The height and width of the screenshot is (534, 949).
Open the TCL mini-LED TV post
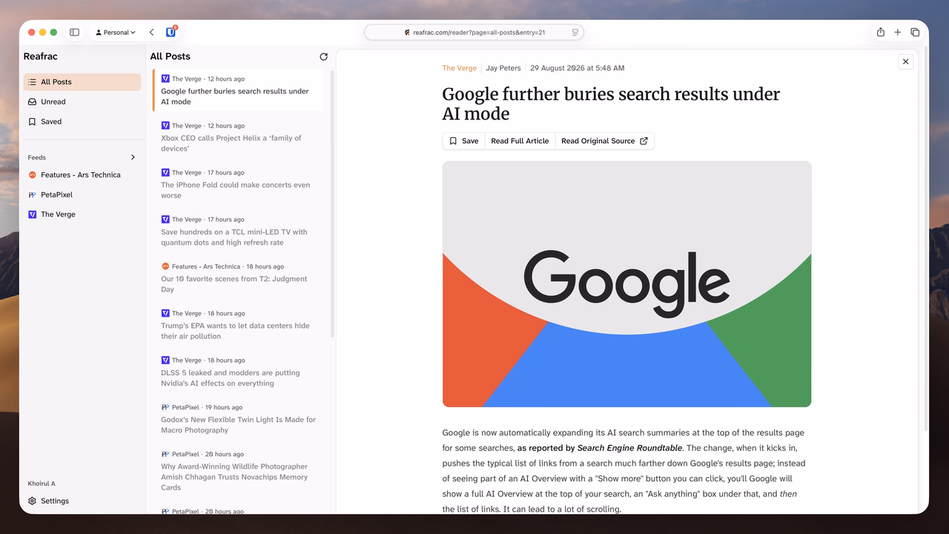pyautogui.click(x=238, y=231)
